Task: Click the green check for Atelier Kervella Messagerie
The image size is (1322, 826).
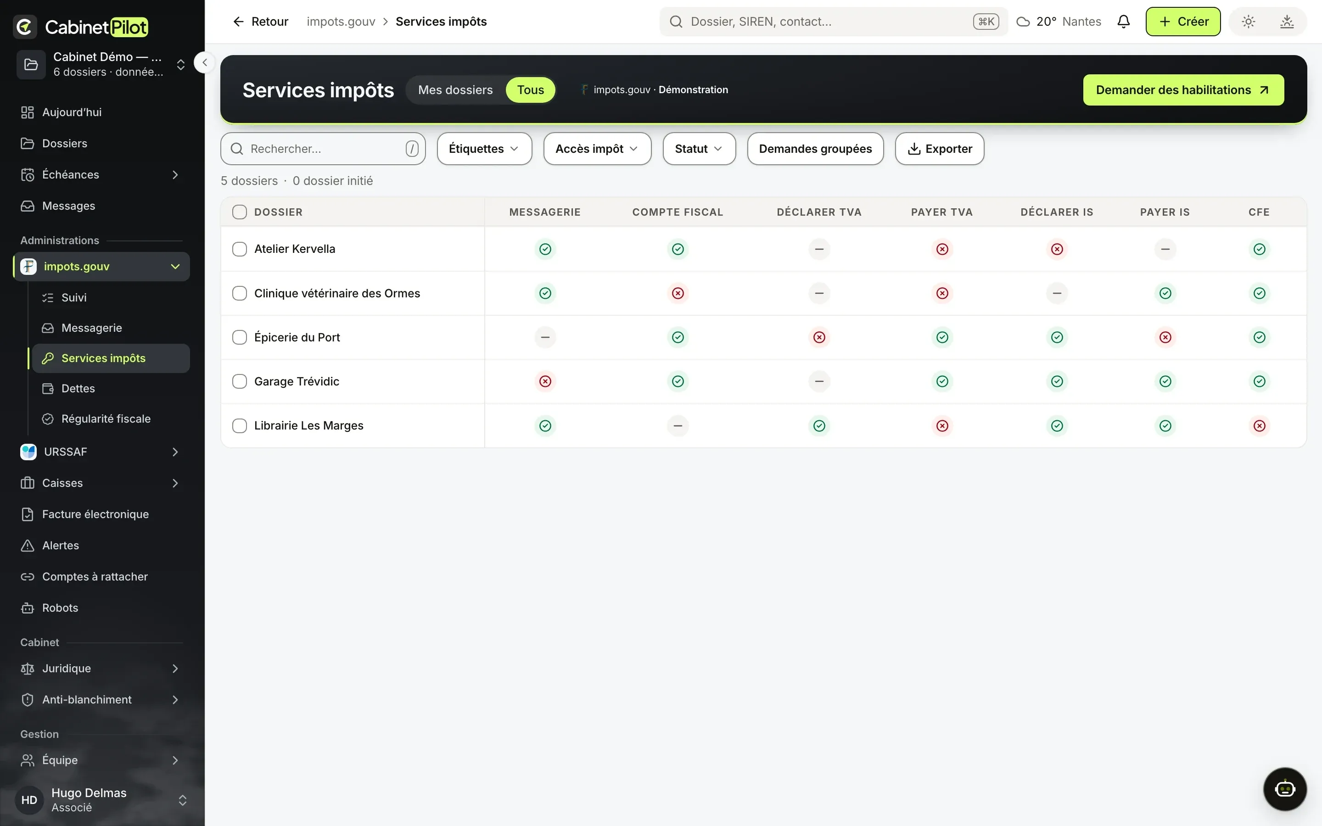Action: 545,249
